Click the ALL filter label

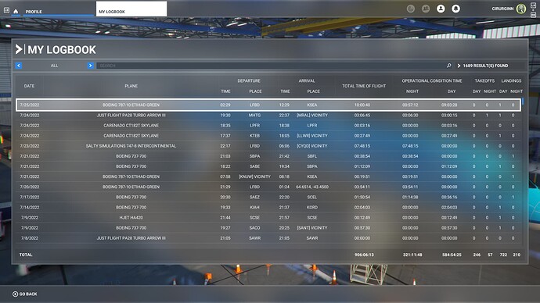55,66
